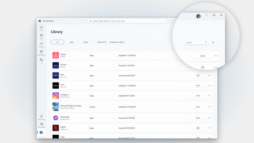The image size is (254, 143).
Task: Focus the Library search field
Action: tap(197, 42)
